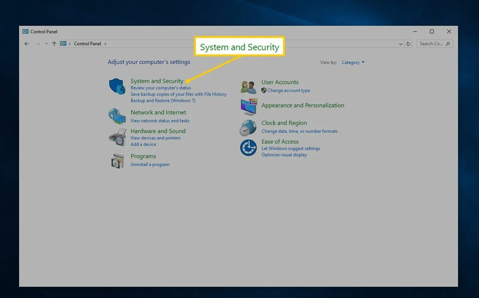
Task: Minimize the Control Panel window
Action: [415, 31]
